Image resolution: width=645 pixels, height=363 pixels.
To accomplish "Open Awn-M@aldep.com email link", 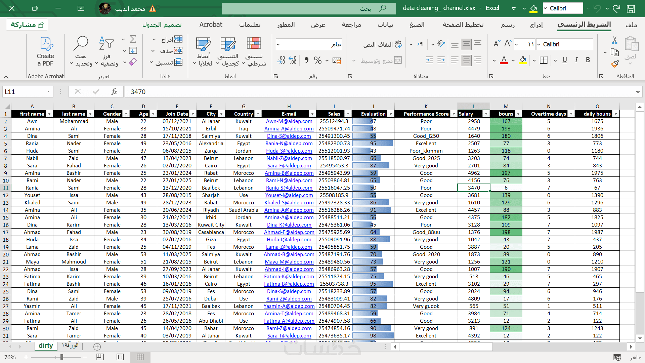I will (x=289, y=121).
